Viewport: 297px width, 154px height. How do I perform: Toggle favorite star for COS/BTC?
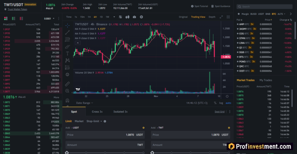click(x=238, y=34)
